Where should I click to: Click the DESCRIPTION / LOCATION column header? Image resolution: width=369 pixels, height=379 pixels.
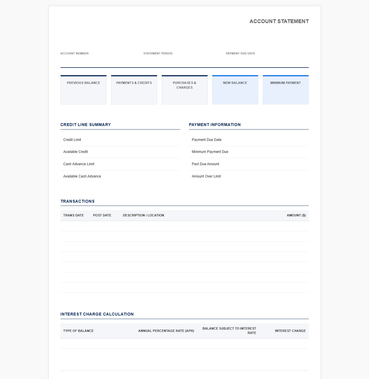pos(143,215)
